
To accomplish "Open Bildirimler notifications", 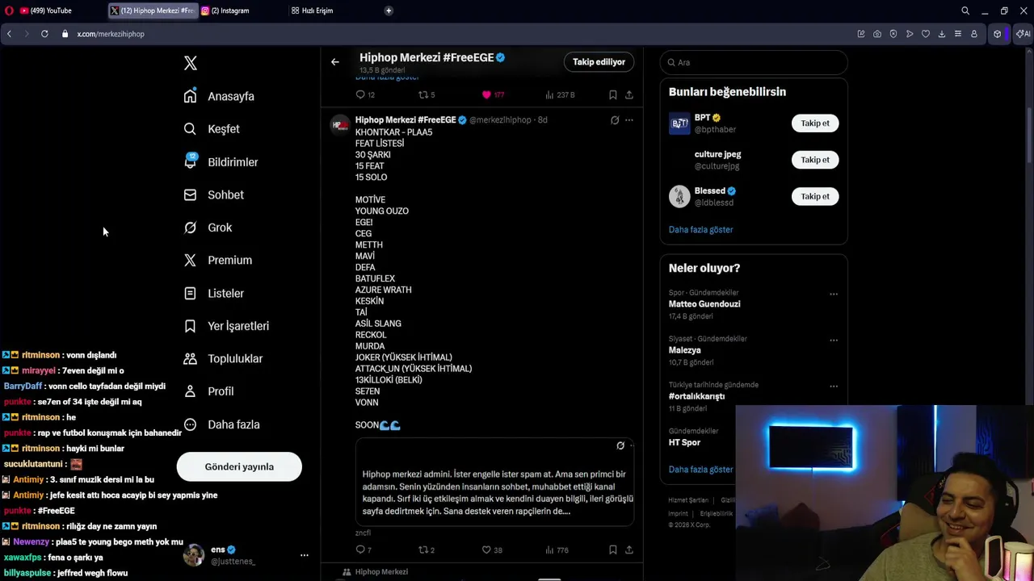I will pos(221,162).
